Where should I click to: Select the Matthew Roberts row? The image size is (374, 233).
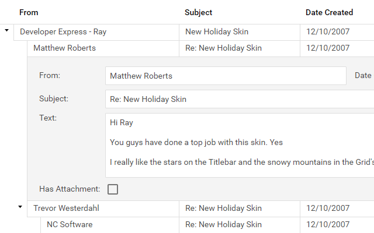[64, 48]
